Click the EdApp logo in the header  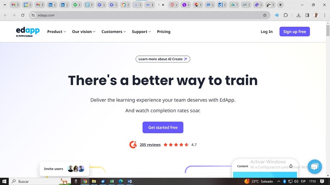point(28,32)
